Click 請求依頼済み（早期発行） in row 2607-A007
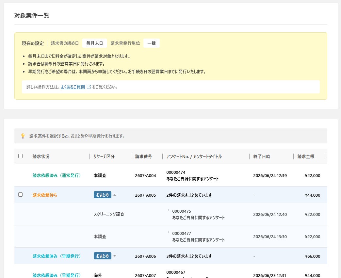The height and width of the screenshot is (278, 341). pyautogui.click(x=57, y=275)
